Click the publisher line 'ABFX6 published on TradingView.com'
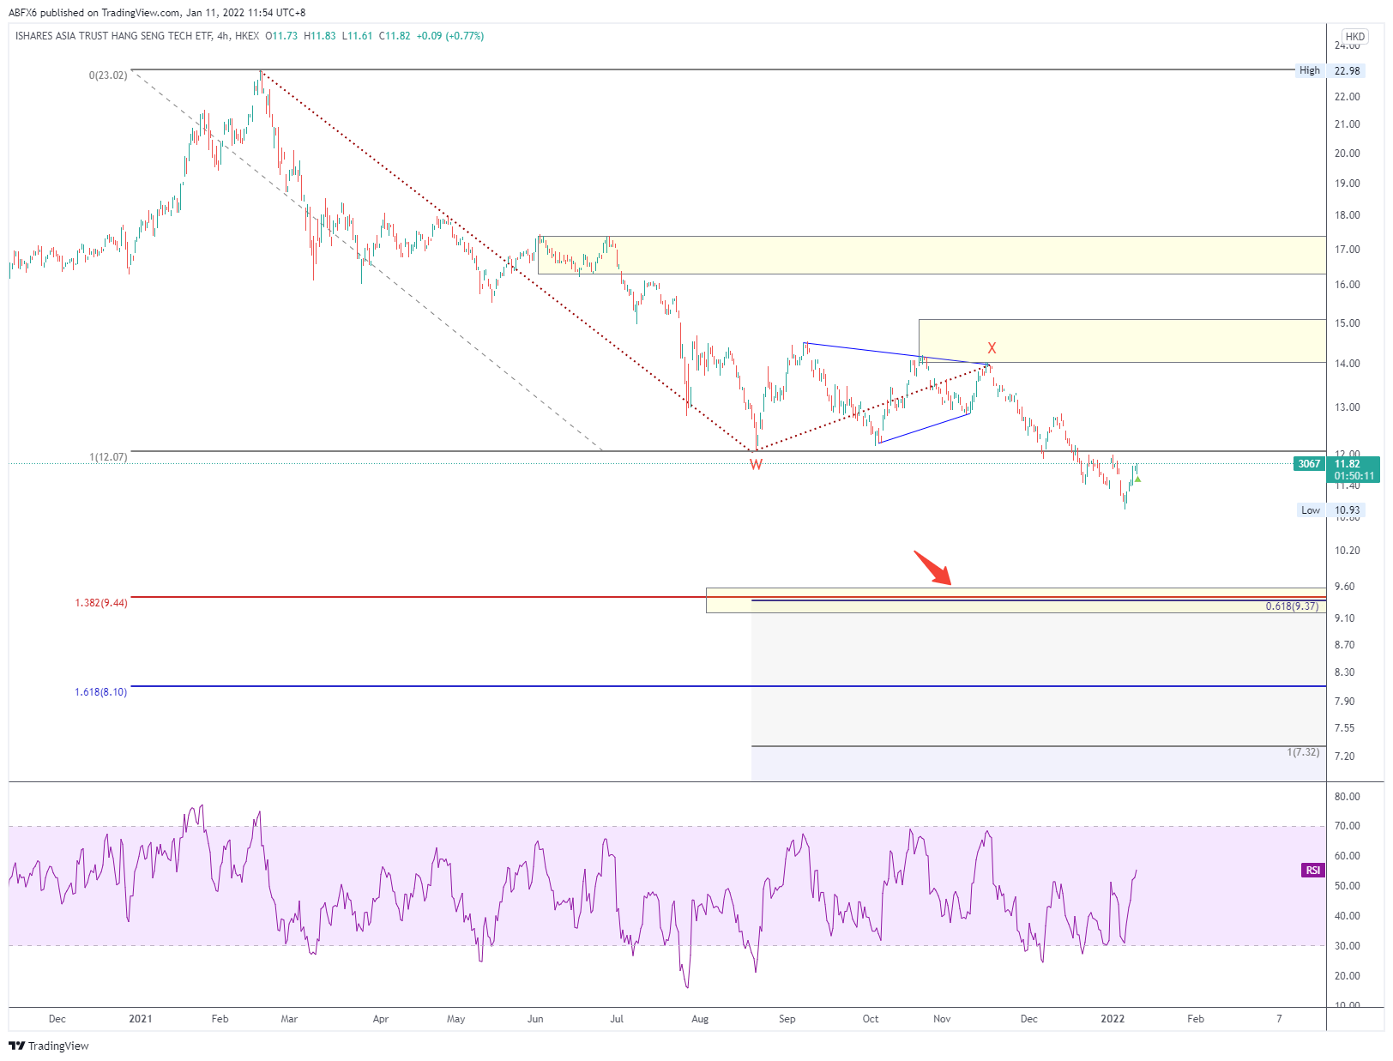The width and height of the screenshot is (1393, 1061). (x=94, y=13)
